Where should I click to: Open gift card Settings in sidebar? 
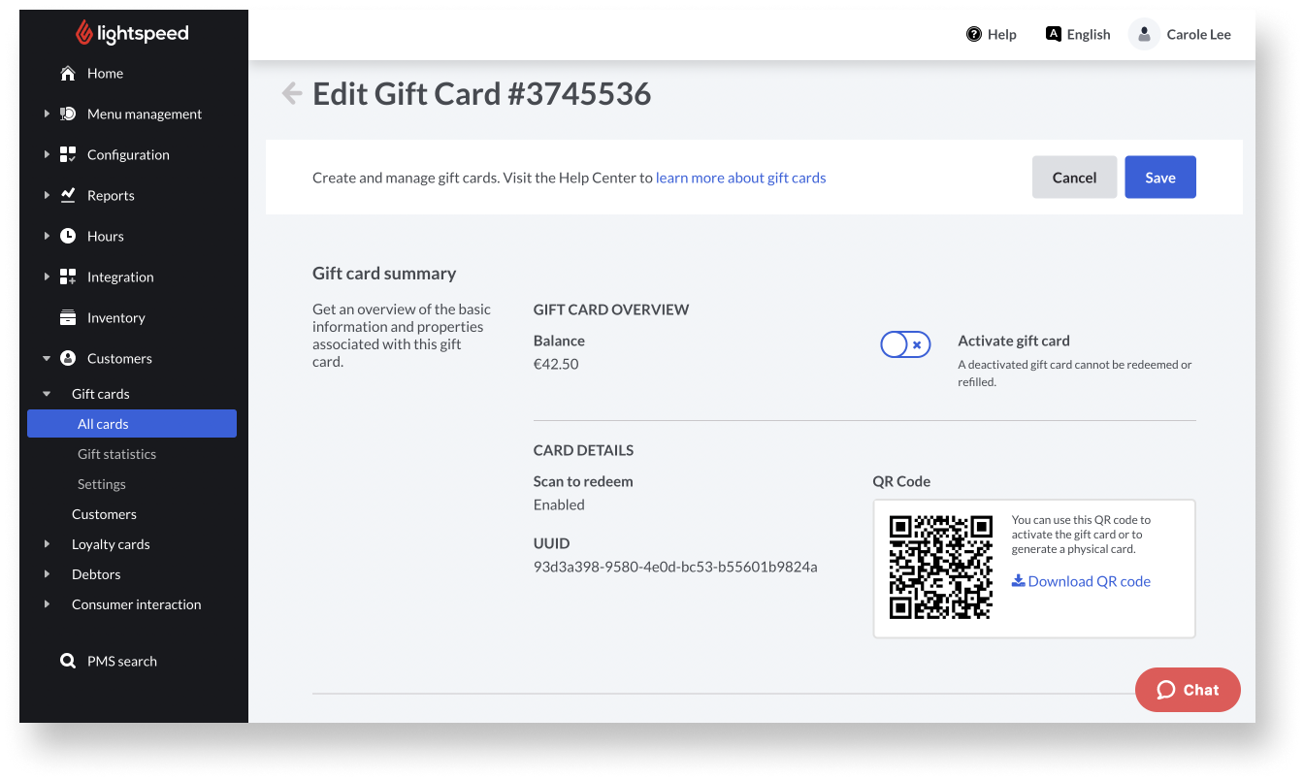click(x=102, y=484)
